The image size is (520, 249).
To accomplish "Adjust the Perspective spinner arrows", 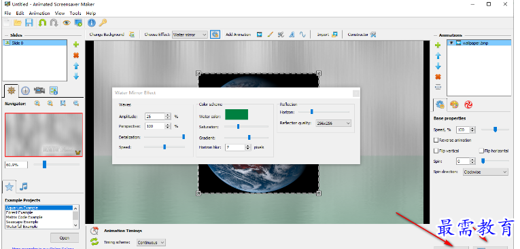I will pos(168,126).
